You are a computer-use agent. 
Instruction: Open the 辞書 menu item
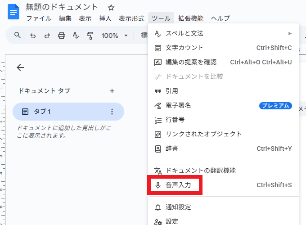click(x=224, y=148)
